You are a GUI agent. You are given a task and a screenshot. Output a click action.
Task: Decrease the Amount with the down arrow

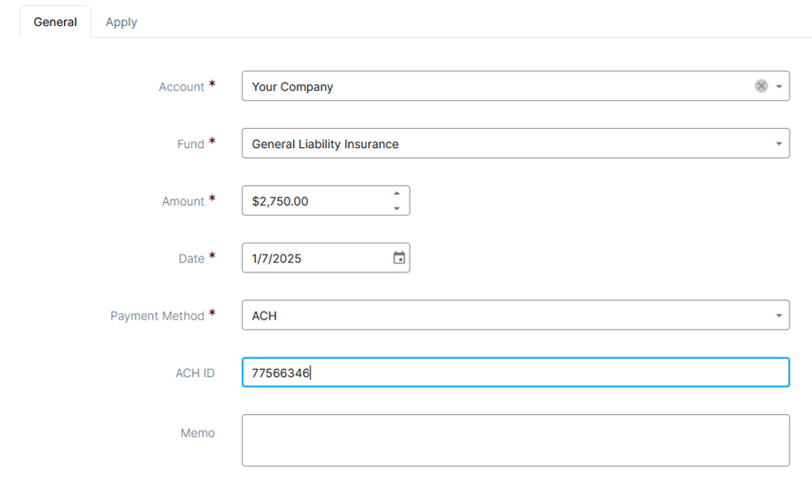(x=397, y=208)
